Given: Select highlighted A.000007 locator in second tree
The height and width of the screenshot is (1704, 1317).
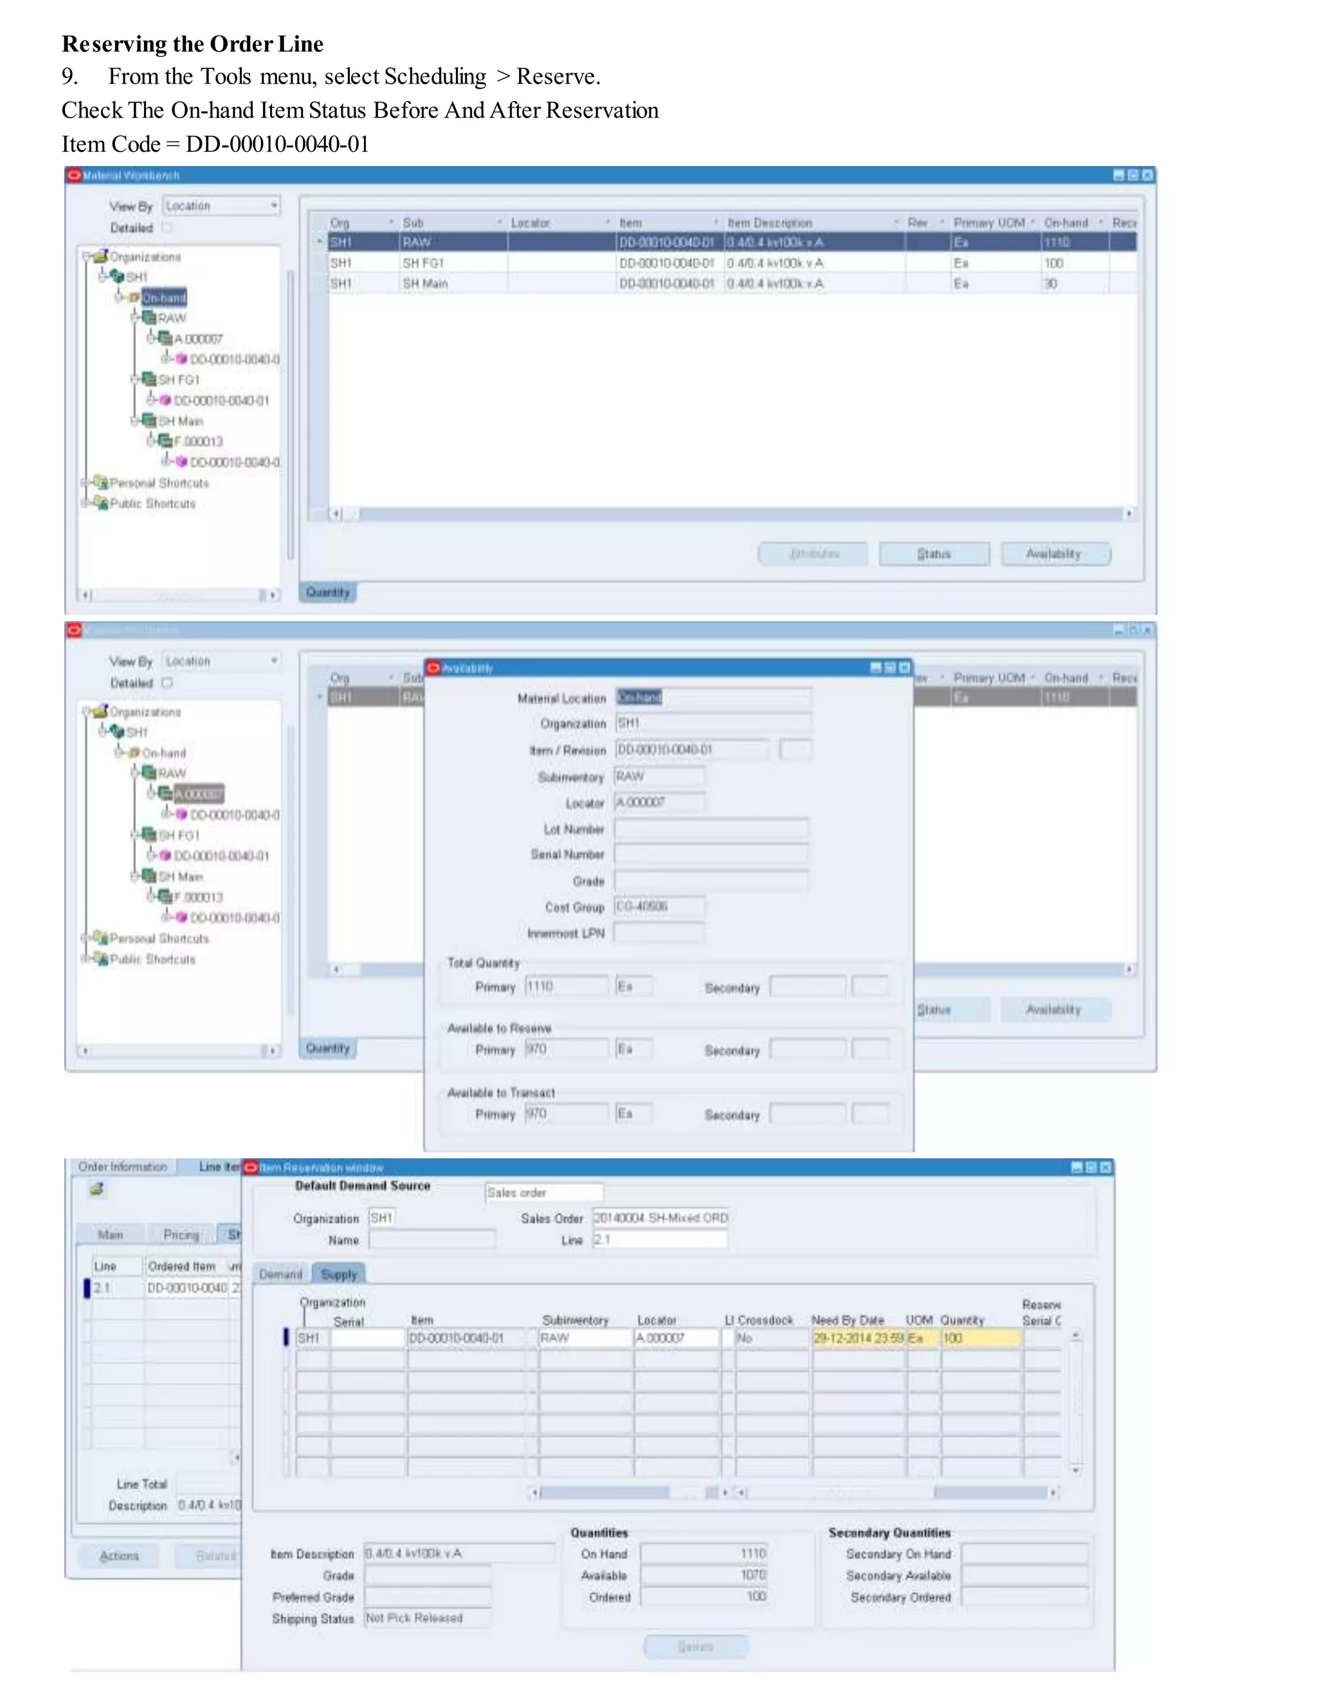Looking at the screenshot, I should pyautogui.click(x=198, y=793).
